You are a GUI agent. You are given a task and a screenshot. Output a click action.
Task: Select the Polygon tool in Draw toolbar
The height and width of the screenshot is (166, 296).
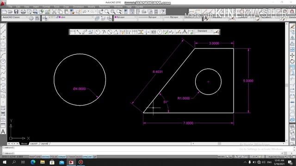pyautogui.click(x=3, y=44)
